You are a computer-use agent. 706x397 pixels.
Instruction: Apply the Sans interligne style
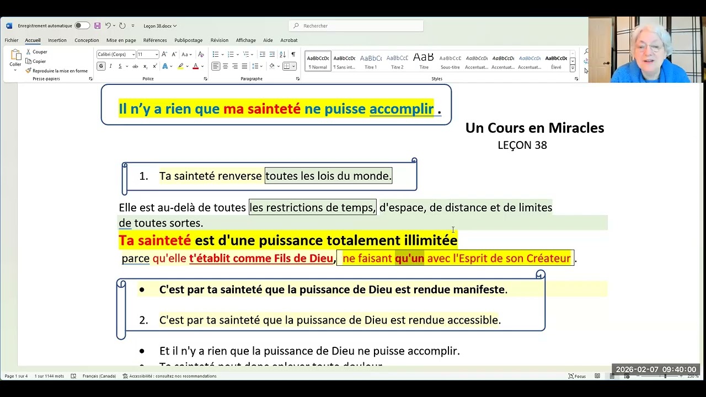pos(344,61)
